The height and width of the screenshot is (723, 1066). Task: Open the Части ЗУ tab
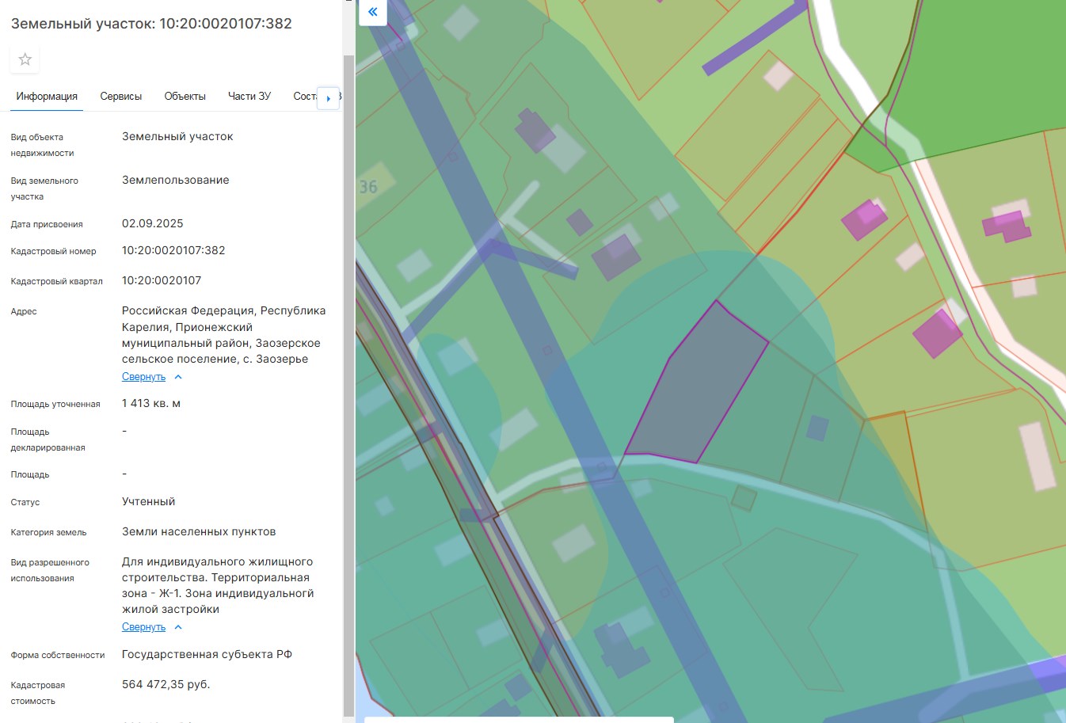(249, 97)
